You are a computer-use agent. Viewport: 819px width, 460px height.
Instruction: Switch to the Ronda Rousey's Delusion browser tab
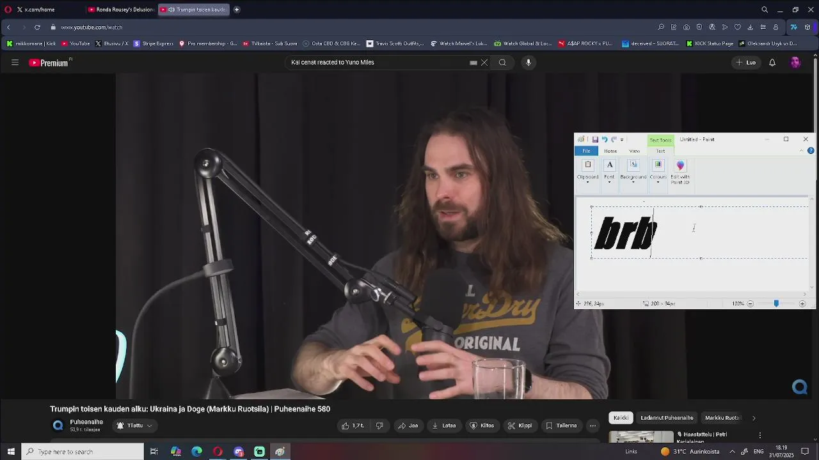tap(121, 10)
